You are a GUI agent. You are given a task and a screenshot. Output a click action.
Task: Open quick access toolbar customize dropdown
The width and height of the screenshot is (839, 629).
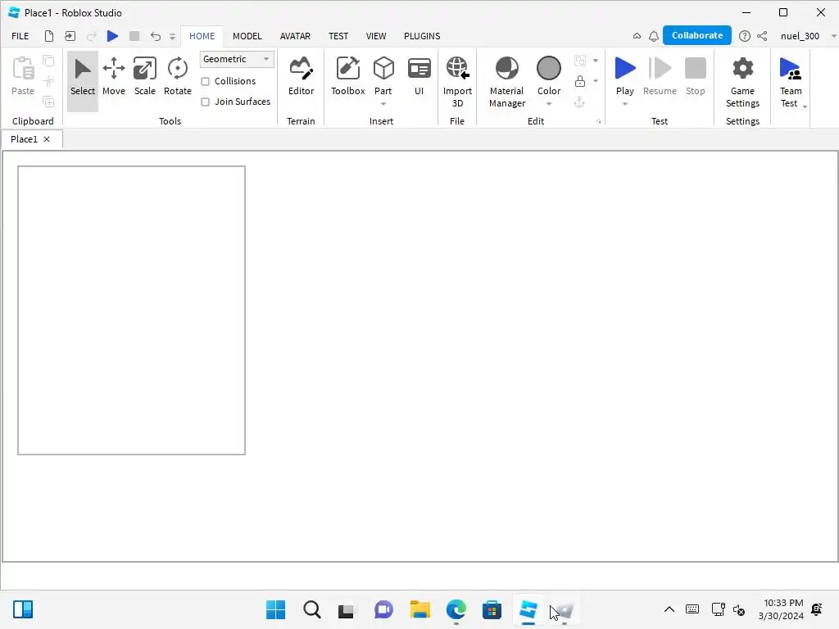pos(172,36)
